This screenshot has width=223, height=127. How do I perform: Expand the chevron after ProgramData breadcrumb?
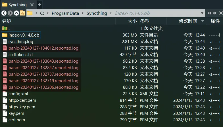83,13
